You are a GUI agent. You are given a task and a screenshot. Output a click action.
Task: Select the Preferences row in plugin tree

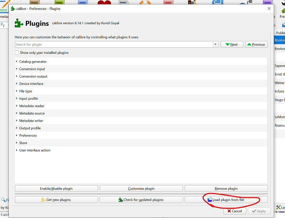[141, 135]
